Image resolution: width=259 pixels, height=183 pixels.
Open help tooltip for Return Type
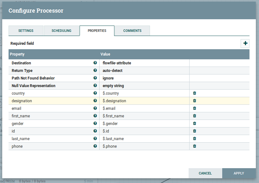[95, 71]
